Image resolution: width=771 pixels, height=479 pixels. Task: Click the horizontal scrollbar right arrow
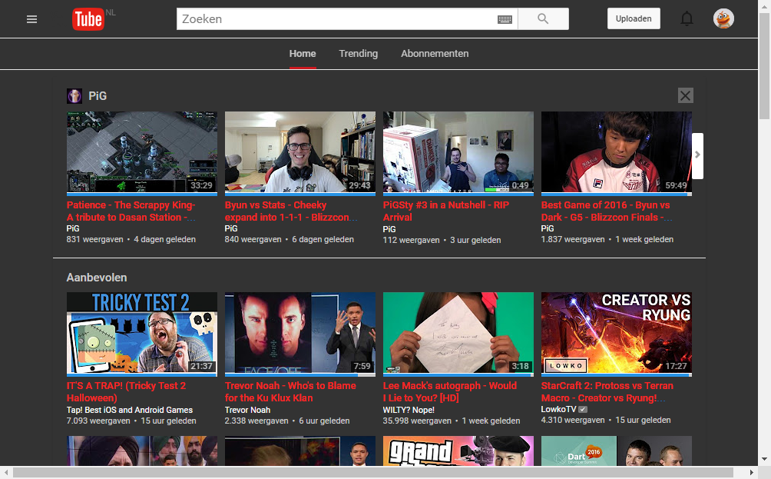(752, 473)
